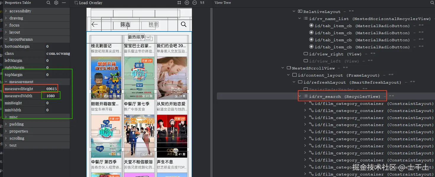Reset preview zoom to 1:1
The height and width of the screenshot is (177, 435).
point(202,3)
